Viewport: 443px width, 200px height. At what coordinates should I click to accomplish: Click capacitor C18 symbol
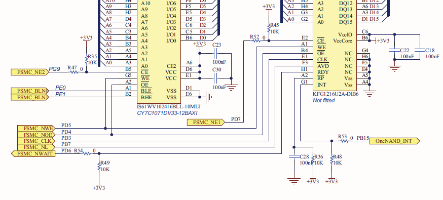(x=420, y=50)
